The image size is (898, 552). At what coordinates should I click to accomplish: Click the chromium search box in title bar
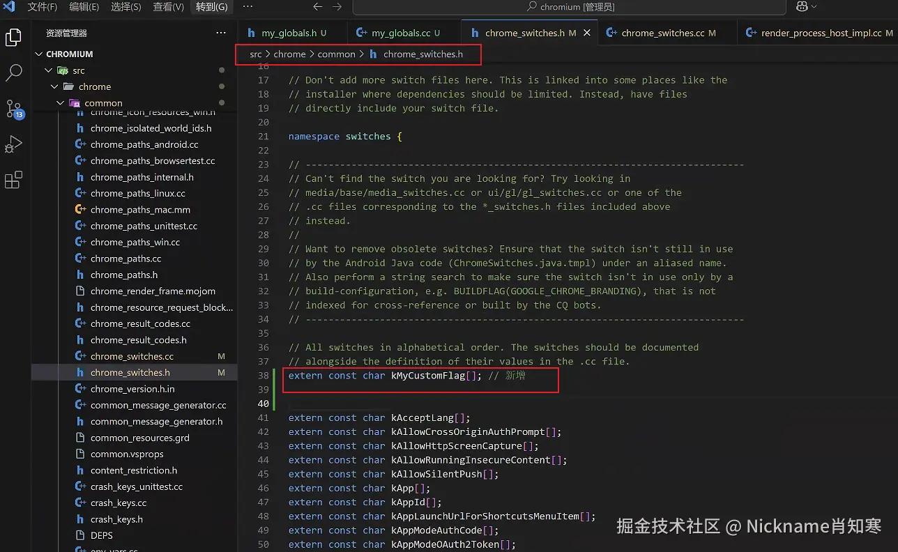point(569,7)
